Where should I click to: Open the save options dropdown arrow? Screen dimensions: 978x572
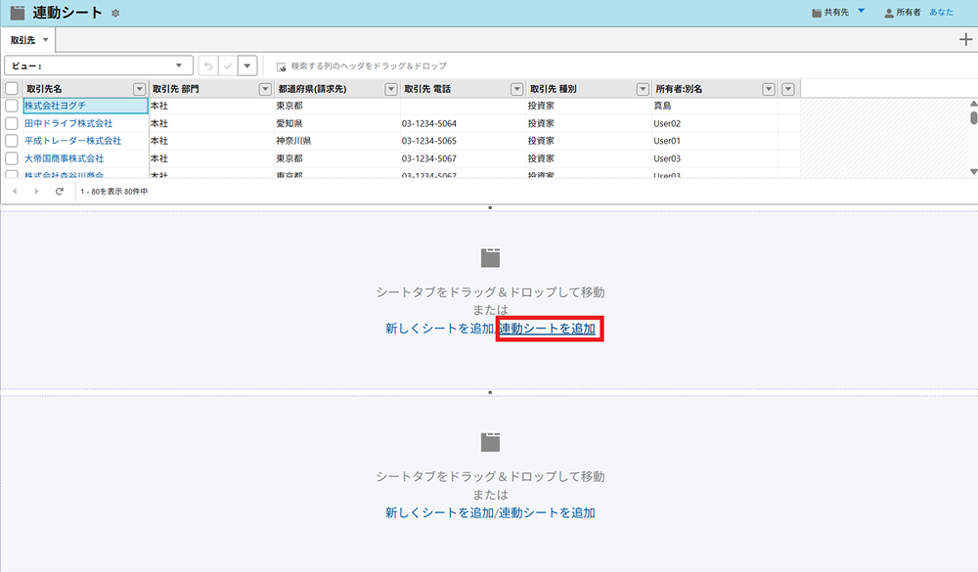point(247,66)
